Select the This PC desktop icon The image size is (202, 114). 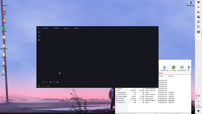(x=4, y=3)
